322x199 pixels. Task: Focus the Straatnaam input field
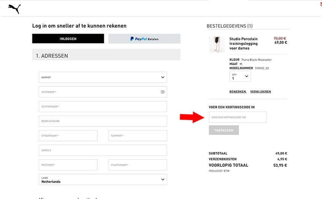68,136
